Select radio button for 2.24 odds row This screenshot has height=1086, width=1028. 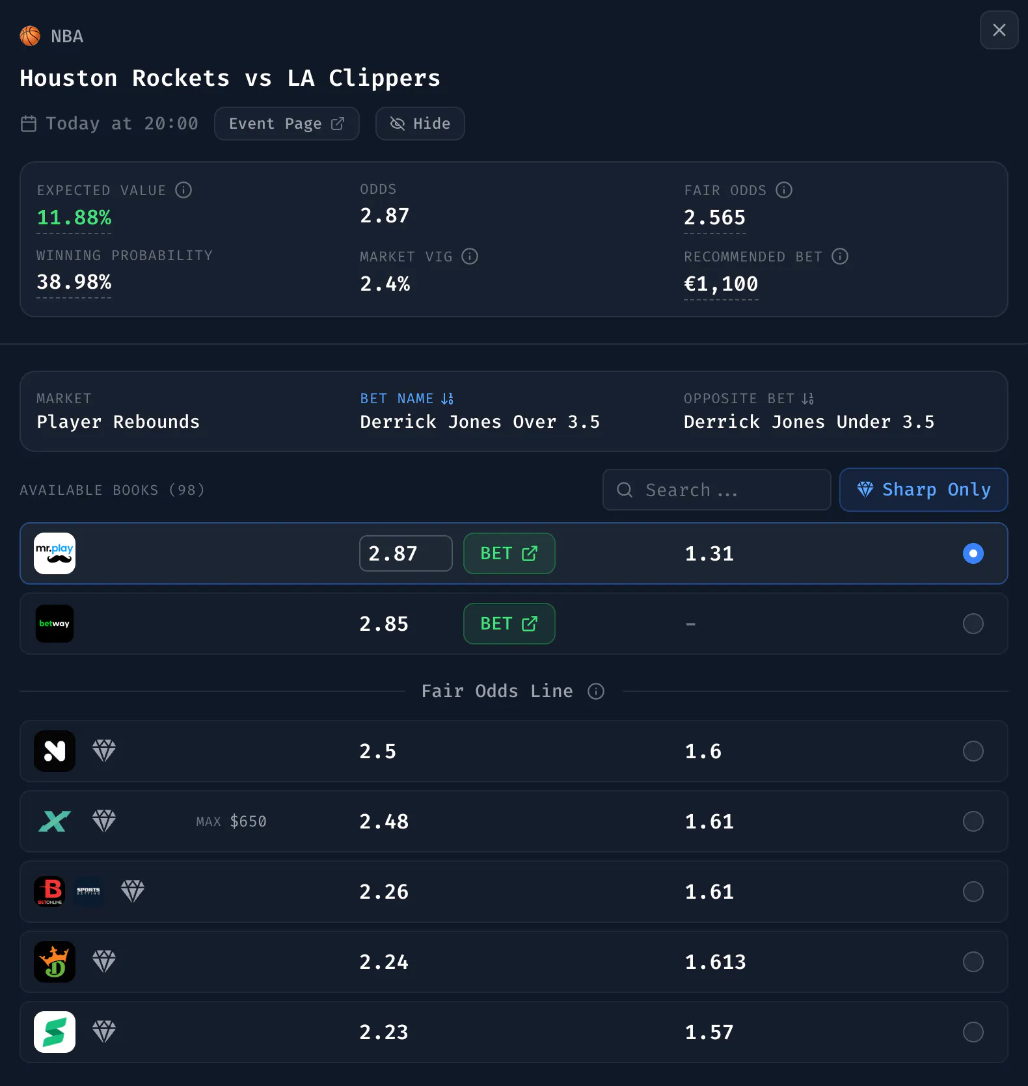pos(973,962)
